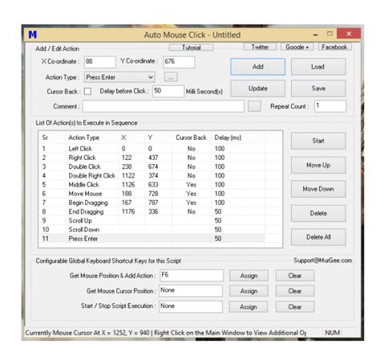Click the Add button
380x364 pixels.
point(258,66)
